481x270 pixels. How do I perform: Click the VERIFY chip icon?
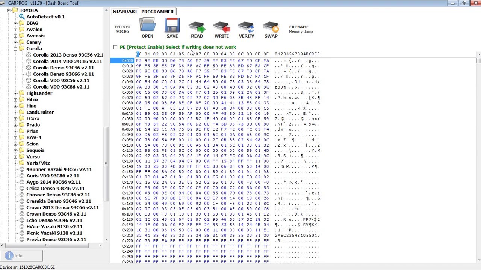(247, 27)
